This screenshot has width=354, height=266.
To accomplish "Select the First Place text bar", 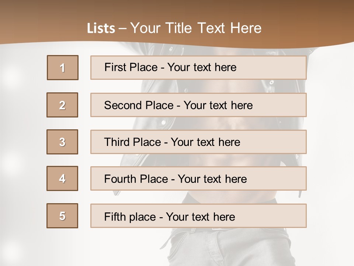I will click(x=198, y=68).
